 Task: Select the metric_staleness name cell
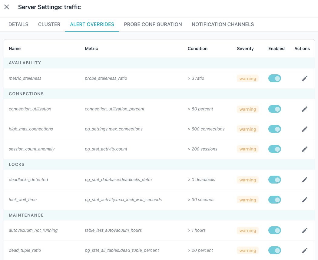coord(25,78)
